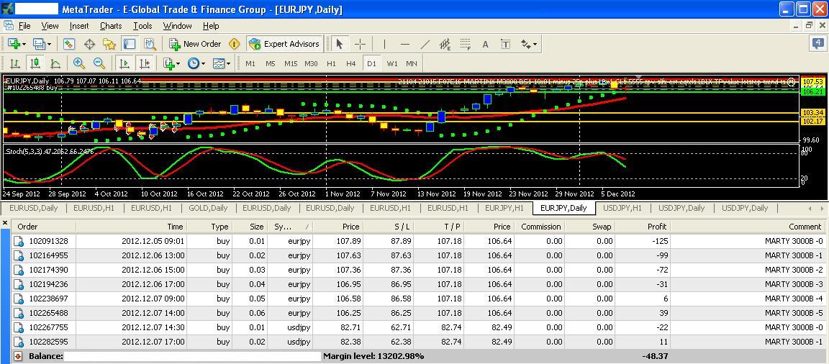Toggle the Terminal window icon
Image resolution: width=829 pixels, height=364 pixels.
tap(130, 44)
